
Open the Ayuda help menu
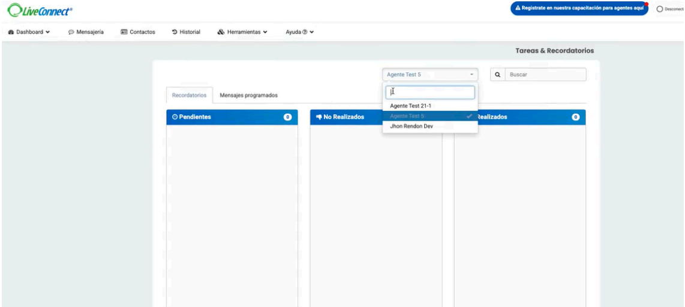point(300,32)
